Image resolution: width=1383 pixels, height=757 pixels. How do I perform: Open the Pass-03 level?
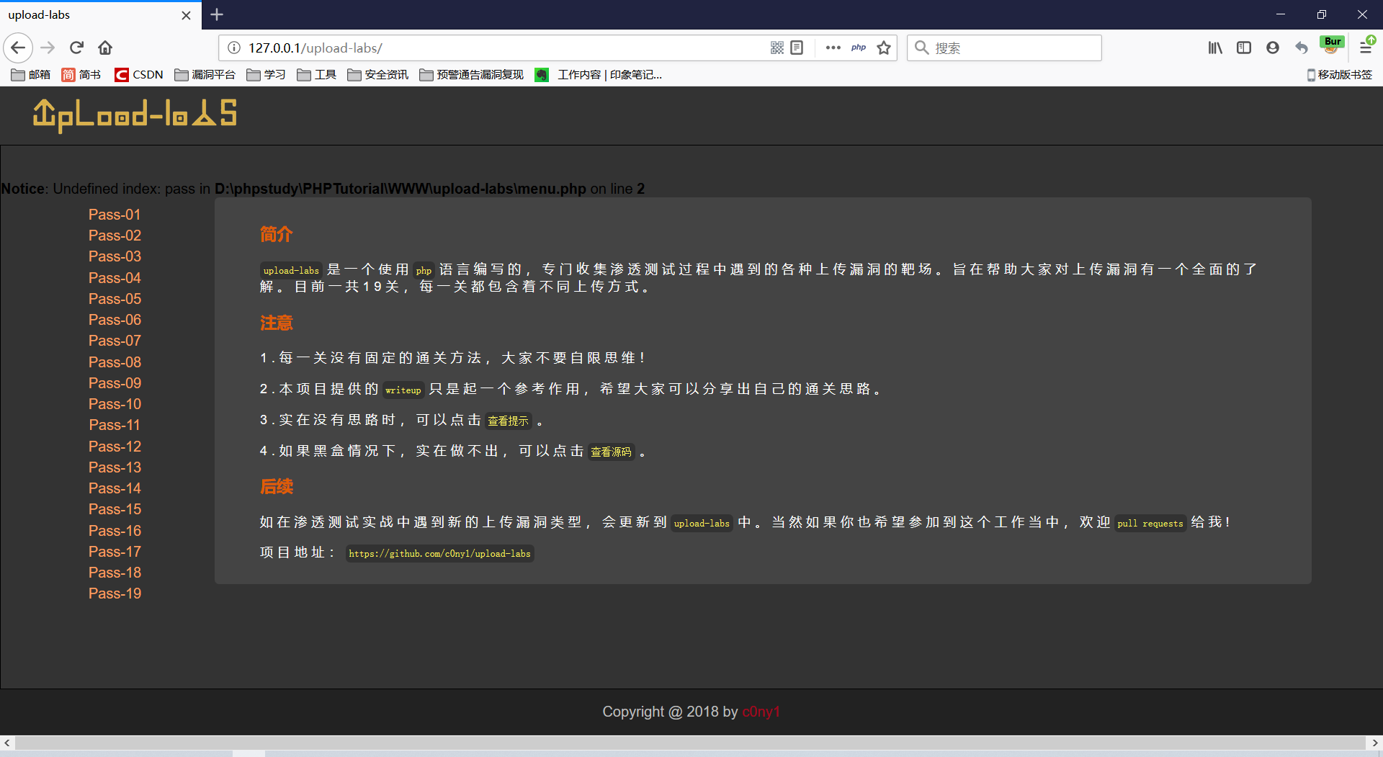(x=115, y=256)
